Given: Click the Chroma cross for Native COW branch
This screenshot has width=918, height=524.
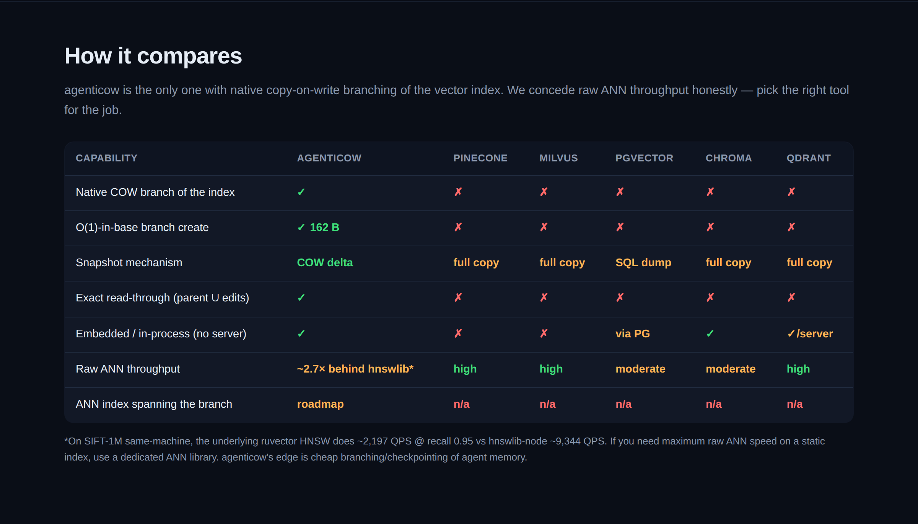Looking at the screenshot, I should 710,192.
